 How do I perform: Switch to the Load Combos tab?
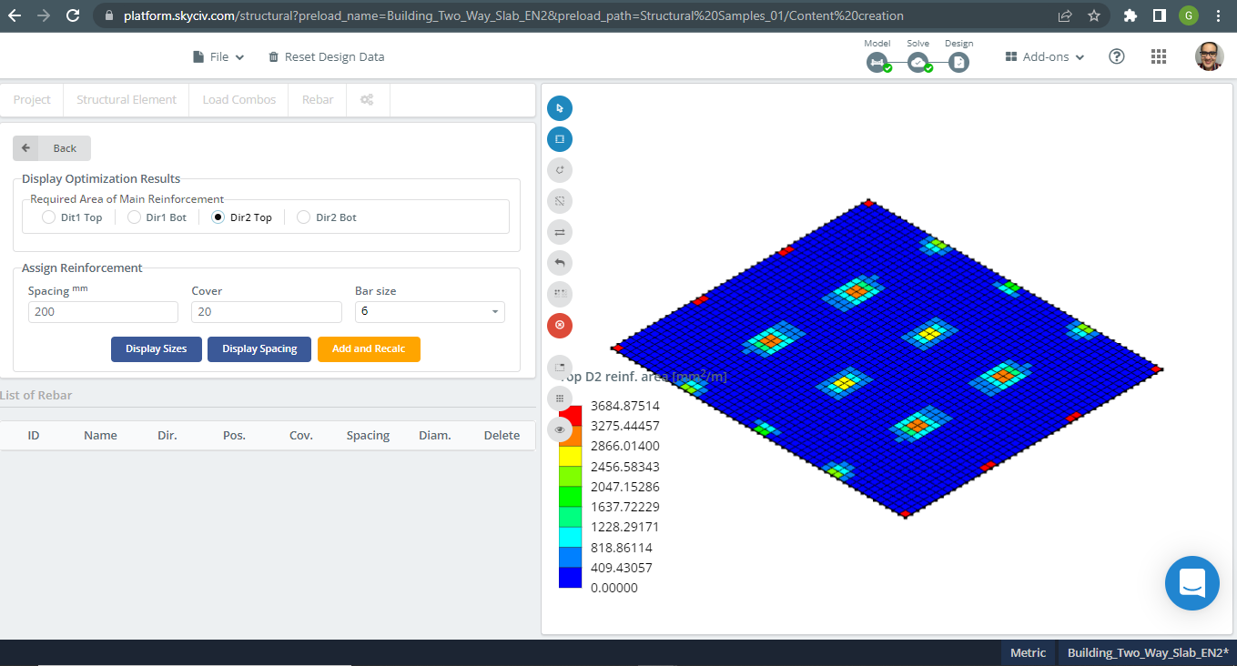coord(238,99)
